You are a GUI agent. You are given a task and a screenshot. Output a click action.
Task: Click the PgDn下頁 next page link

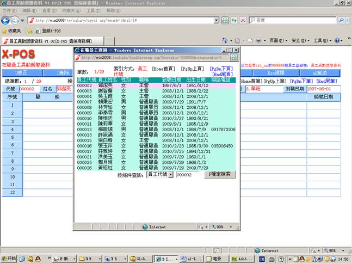(221, 69)
